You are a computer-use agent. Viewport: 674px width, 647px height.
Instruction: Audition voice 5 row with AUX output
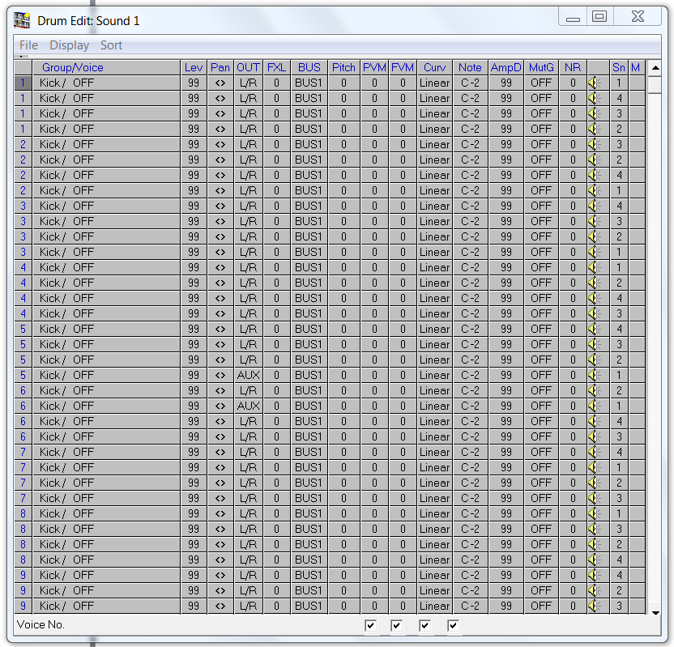click(x=595, y=375)
